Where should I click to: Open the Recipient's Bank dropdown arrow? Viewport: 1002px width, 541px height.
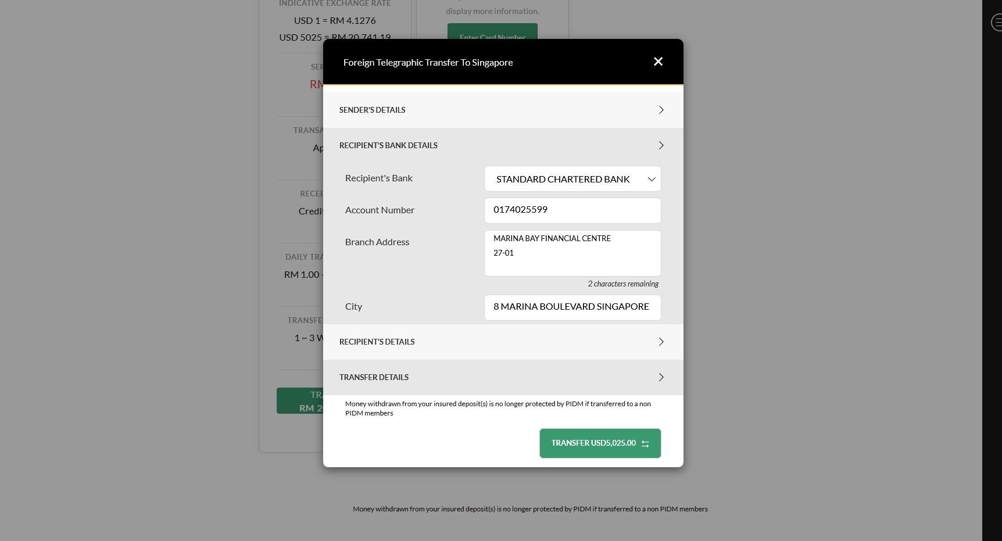coord(651,179)
